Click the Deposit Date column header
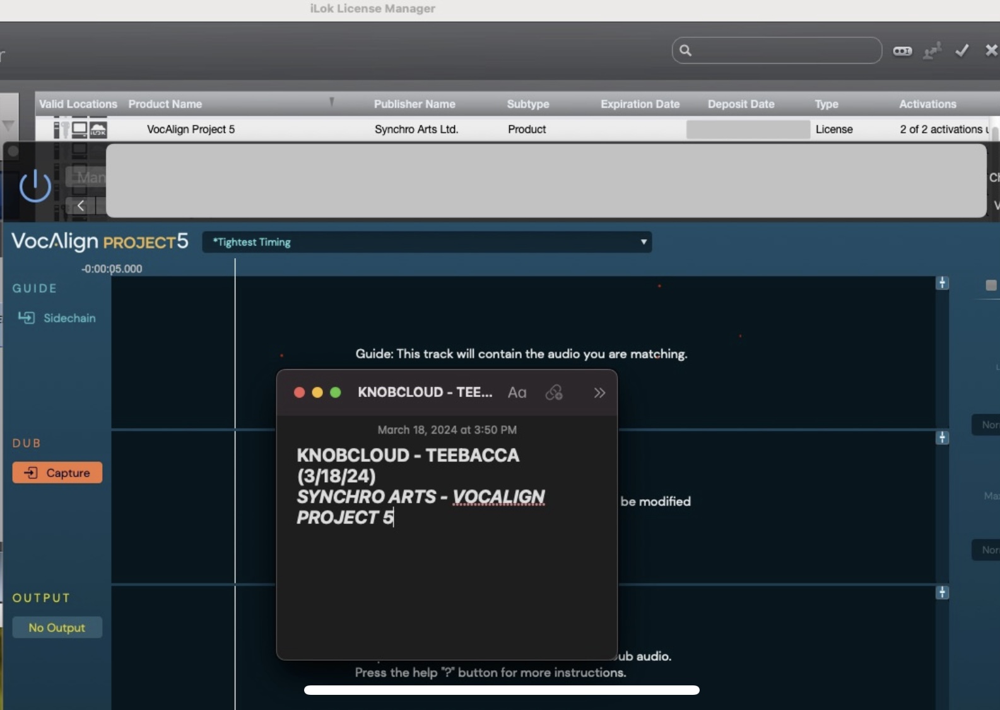The image size is (1000, 710). click(741, 104)
